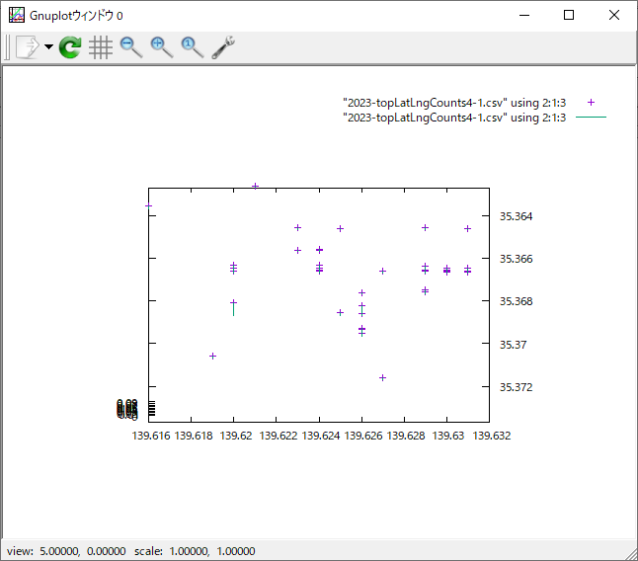638x561 pixels.
Task: Click the zoom out magnifier icon
Action: [x=130, y=47]
